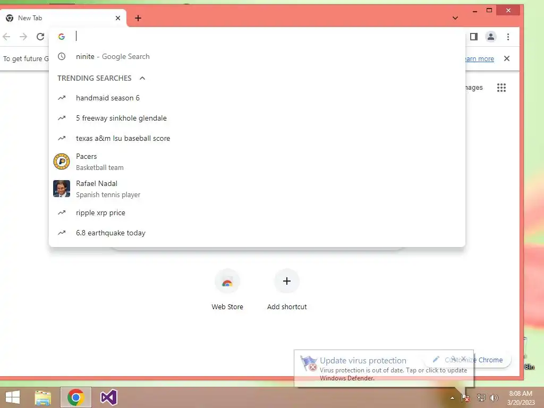
Task: Click the browser back arrow
Action: [6, 37]
